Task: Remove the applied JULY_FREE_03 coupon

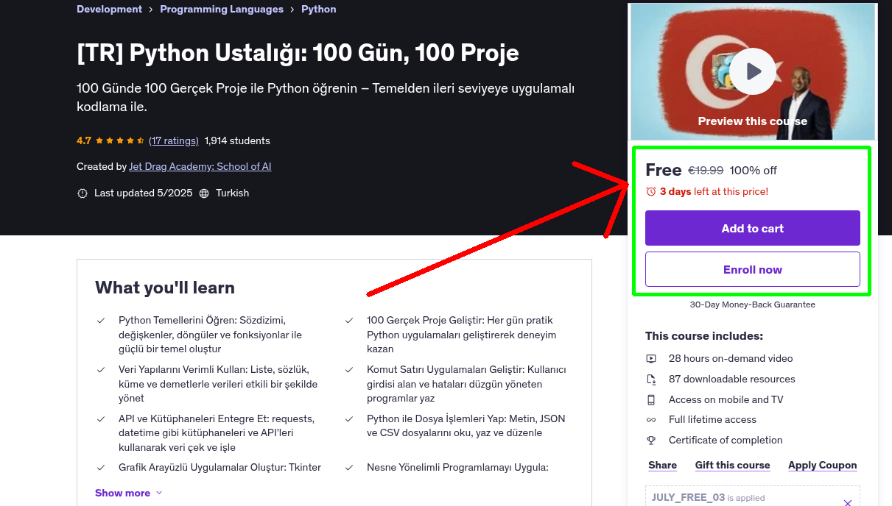Action: (848, 503)
